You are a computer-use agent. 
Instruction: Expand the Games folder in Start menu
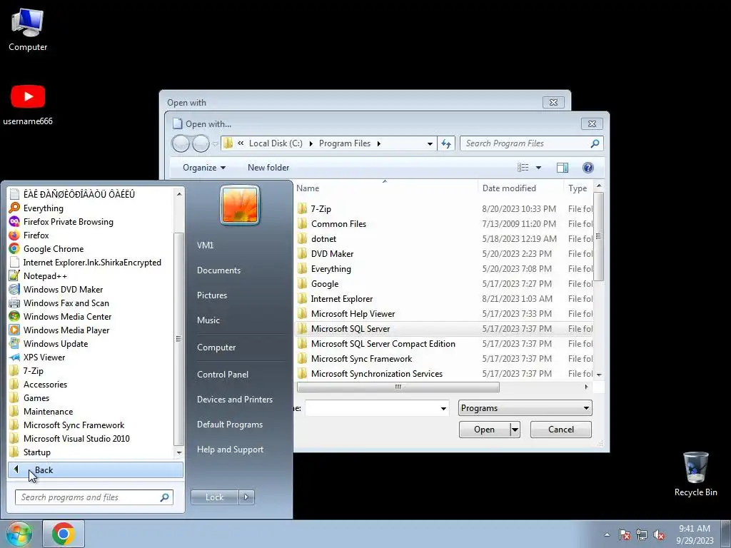[36, 398]
